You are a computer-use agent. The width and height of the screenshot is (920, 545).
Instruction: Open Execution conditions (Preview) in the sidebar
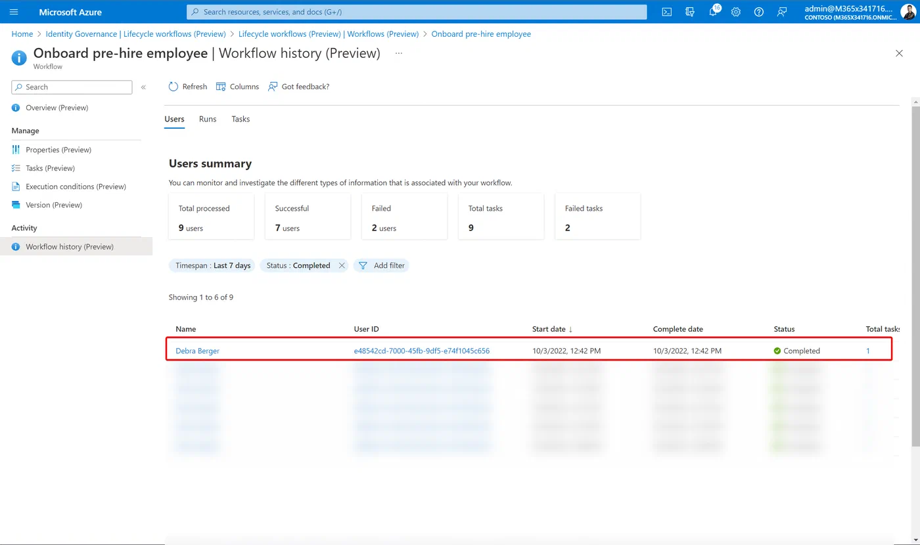(x=76, y=186)
